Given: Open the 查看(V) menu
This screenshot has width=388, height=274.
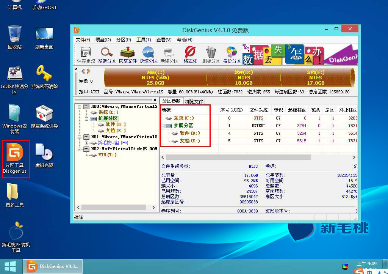Looking at the screenshot, I should (x=164, y=40).
